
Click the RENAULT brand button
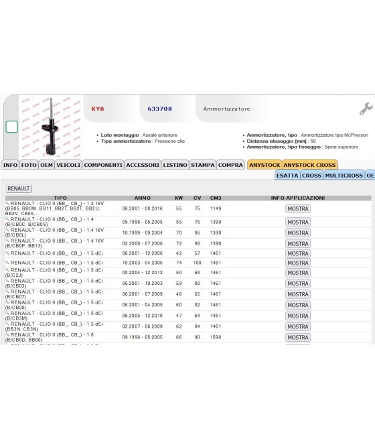click(x=19, y=188)
